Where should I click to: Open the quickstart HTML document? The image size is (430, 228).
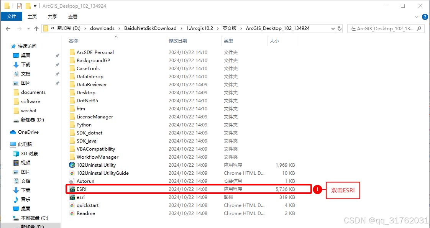[87, 205]
